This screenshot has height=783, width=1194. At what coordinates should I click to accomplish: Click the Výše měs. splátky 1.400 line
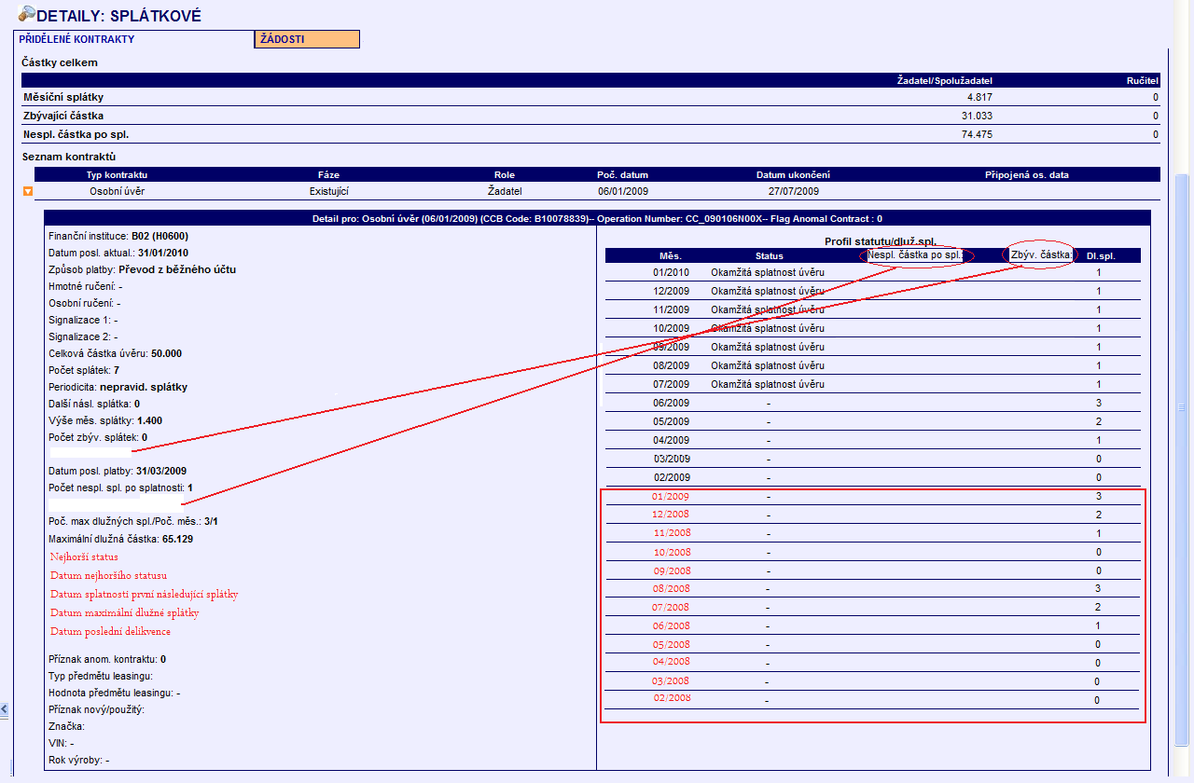[105, 420]
